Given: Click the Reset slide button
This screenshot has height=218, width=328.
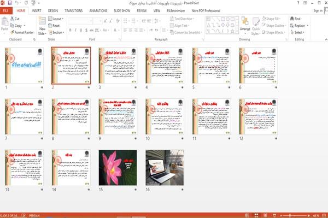Looking at the screenshot, I should (x=54, y=26).
